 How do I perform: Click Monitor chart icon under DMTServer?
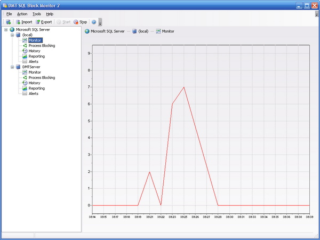[x=25, y=72]
